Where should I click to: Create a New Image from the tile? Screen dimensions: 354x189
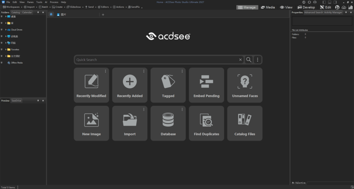(x=91, y=123)
